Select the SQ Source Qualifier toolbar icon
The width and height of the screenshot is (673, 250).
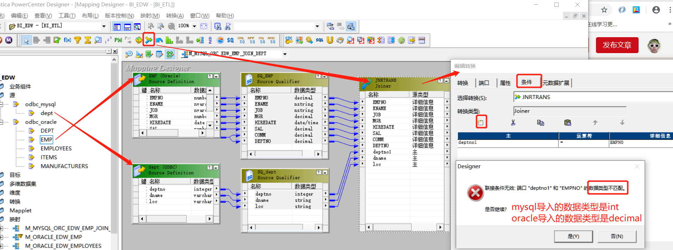230,40
